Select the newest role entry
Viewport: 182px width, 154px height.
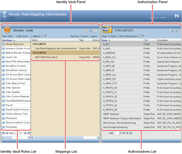coord(16,57)
